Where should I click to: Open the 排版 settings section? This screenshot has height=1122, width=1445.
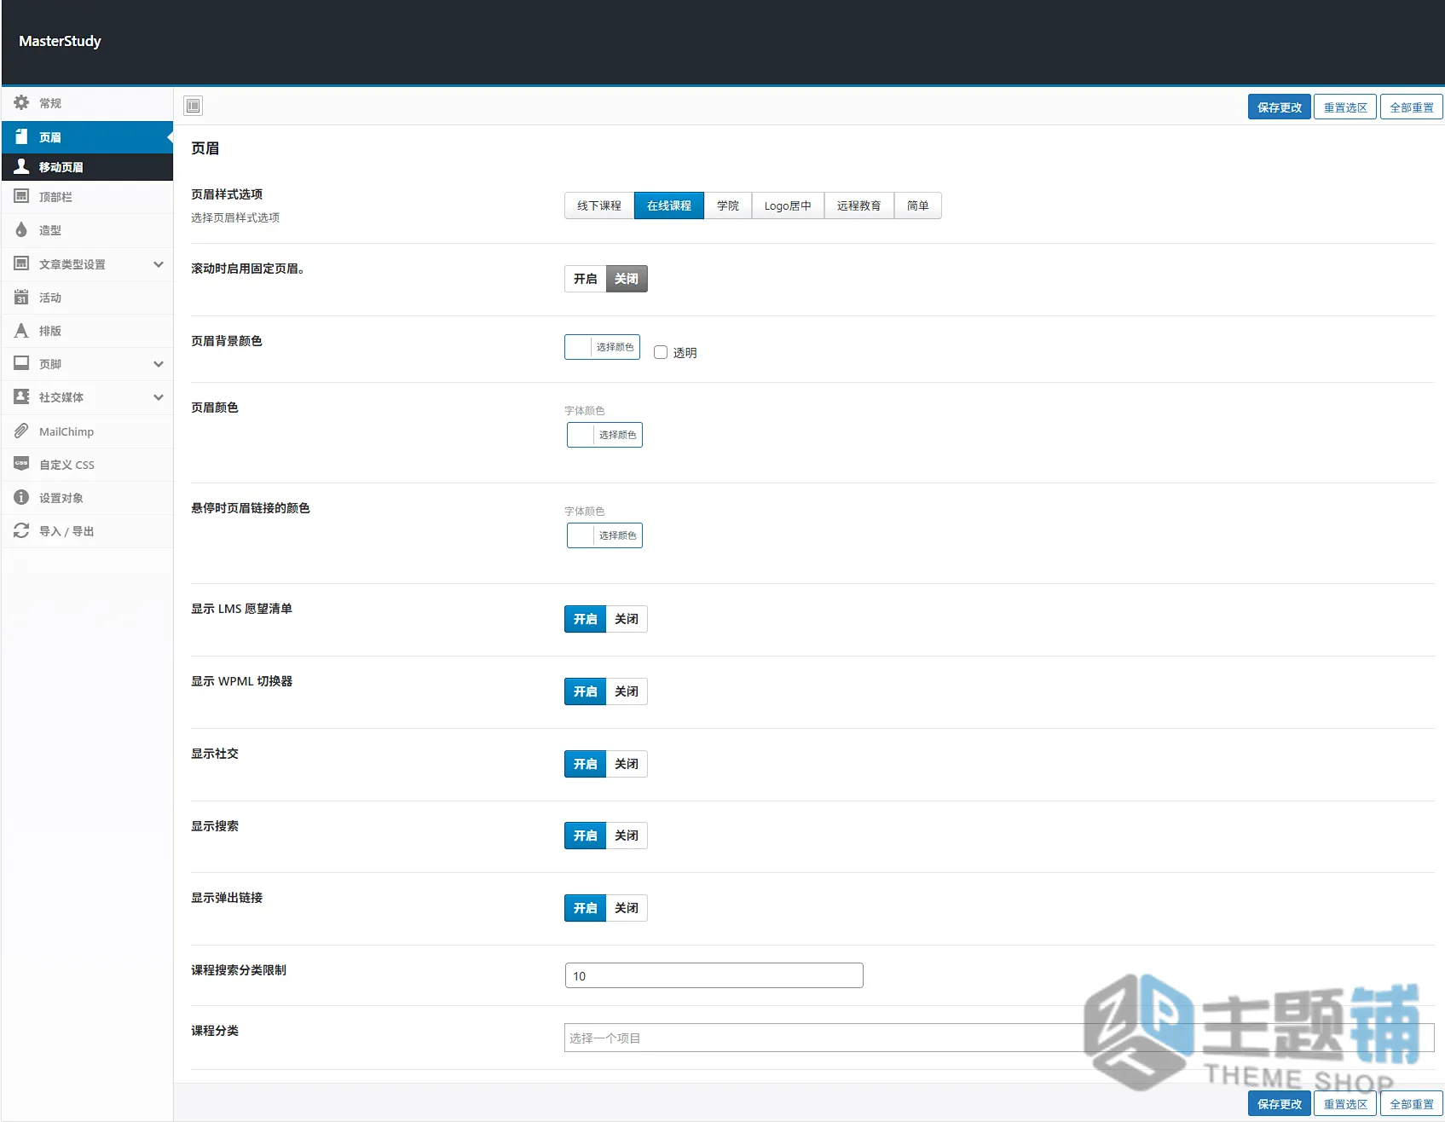click(87, 331)
